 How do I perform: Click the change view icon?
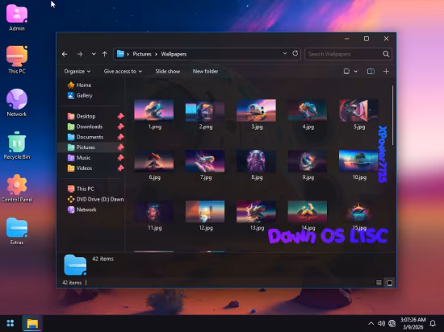click(346, 71)
